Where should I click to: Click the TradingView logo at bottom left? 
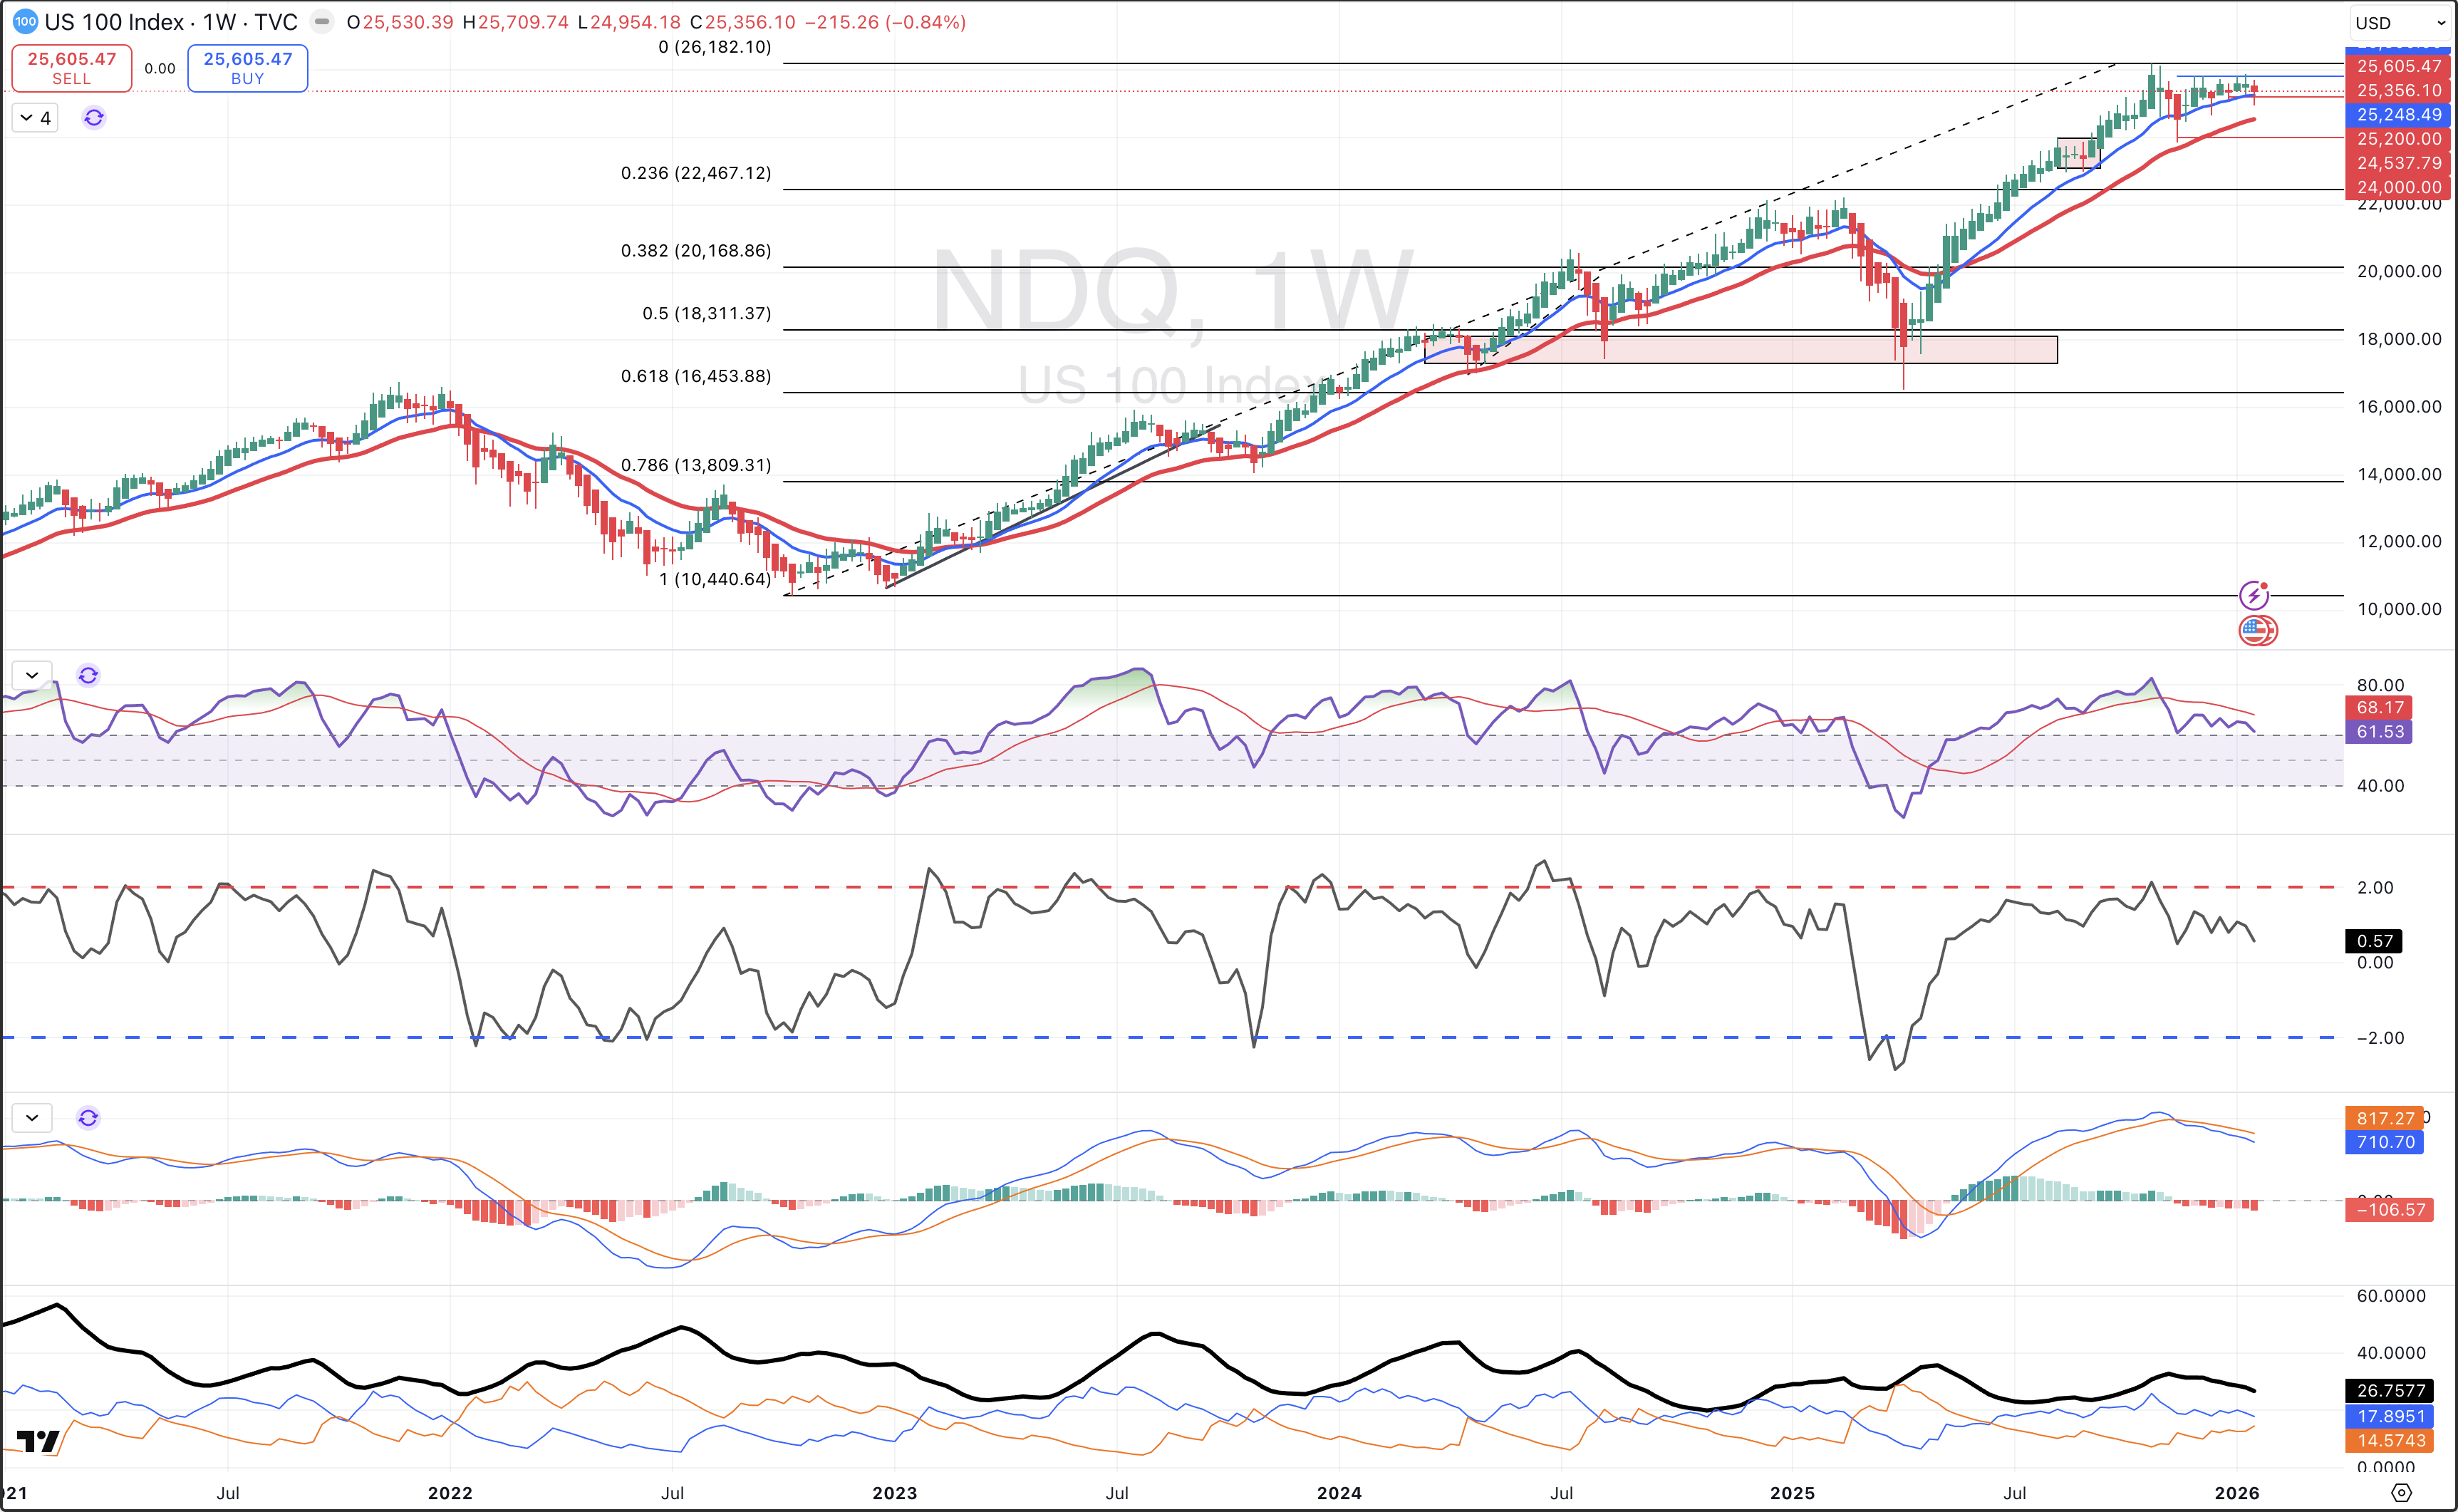(39, 1441)
